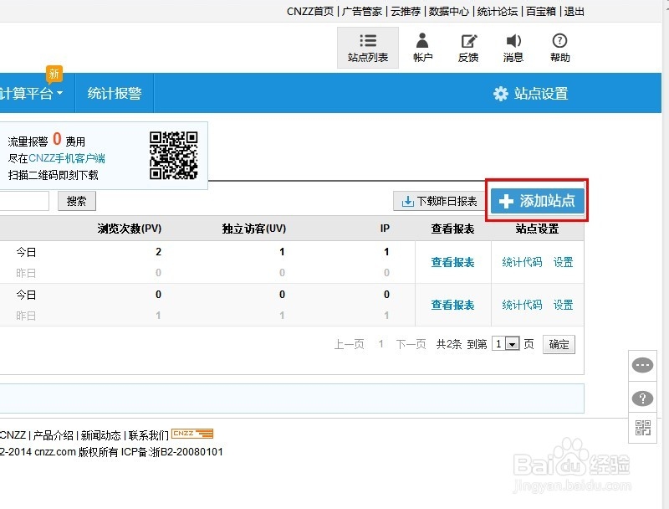The image size is (669, 509).
Task: Click 联系我们 in the footer
Action: 149,435
